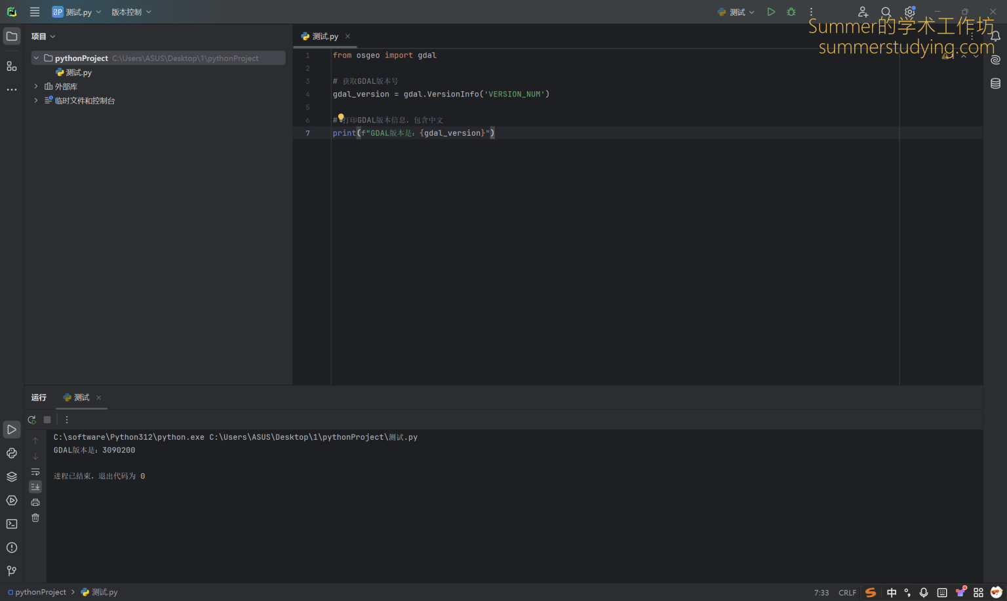
Task: Start debugging with the bug icon
Action: [x=791, y=12]
